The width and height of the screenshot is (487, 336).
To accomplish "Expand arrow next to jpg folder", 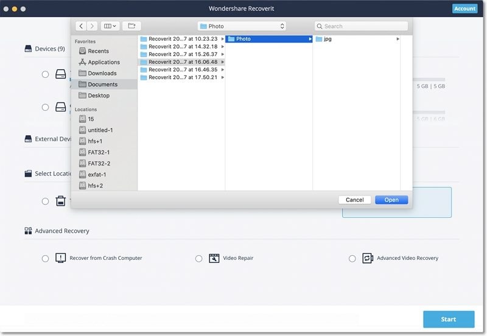I will click(x=398, y=39).
